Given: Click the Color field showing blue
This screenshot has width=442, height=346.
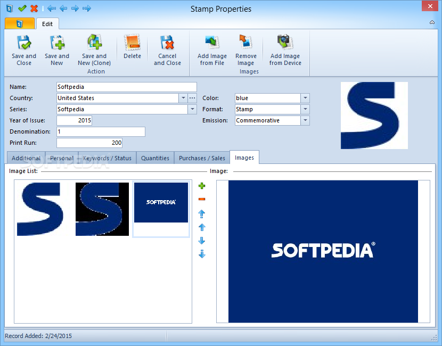Looking at the screenshot, I should click(x=267, y=98).
